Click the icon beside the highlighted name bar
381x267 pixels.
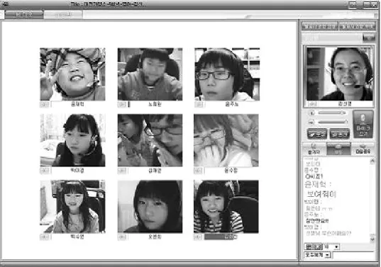click(198, 237)
